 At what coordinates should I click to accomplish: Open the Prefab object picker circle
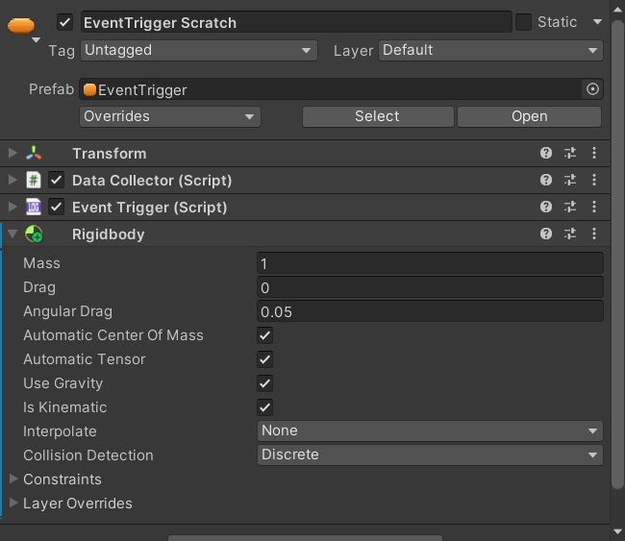click(x=592, y=89)
